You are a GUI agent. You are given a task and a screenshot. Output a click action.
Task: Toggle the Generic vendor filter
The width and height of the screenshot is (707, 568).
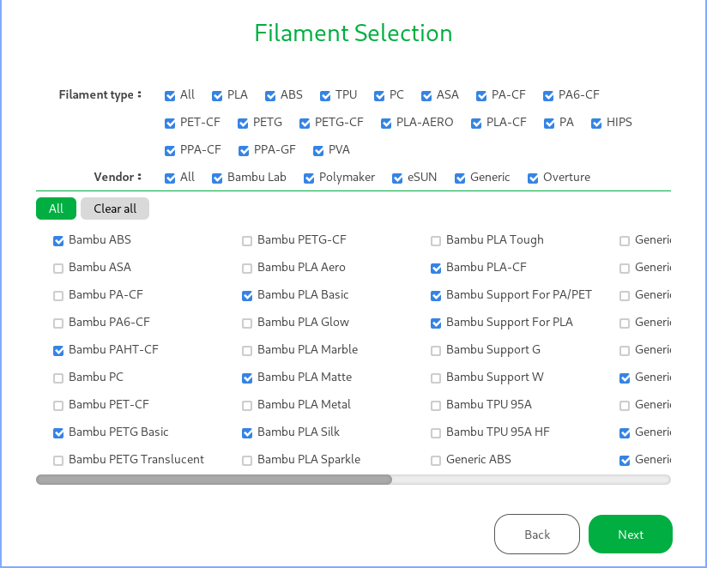[460, 178]
